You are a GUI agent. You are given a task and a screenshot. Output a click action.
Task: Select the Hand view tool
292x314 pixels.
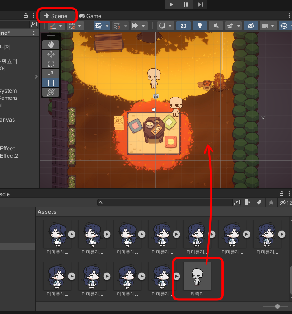click(x=51, y=44)
